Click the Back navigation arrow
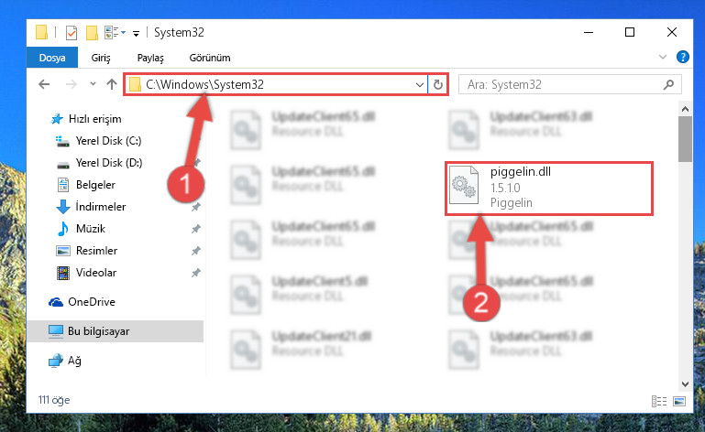The image size is (705, 432). click(44, 84)
